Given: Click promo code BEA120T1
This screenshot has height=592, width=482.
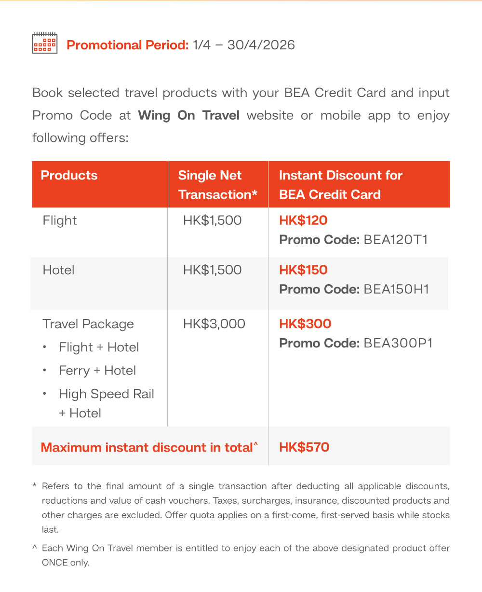Looking at the screenshot, I should tap(395, 240).
